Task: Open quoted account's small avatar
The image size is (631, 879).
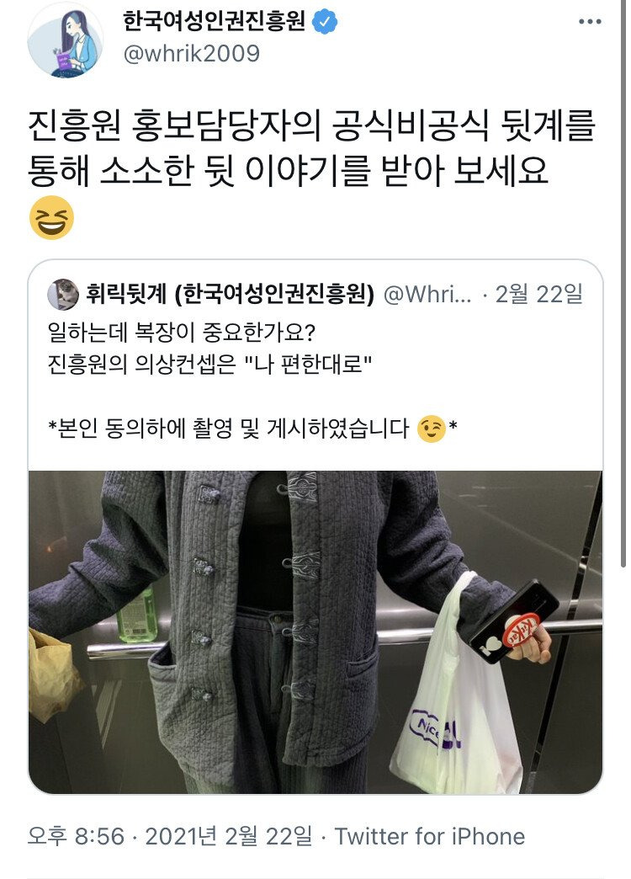Action: tap(63, 295)
